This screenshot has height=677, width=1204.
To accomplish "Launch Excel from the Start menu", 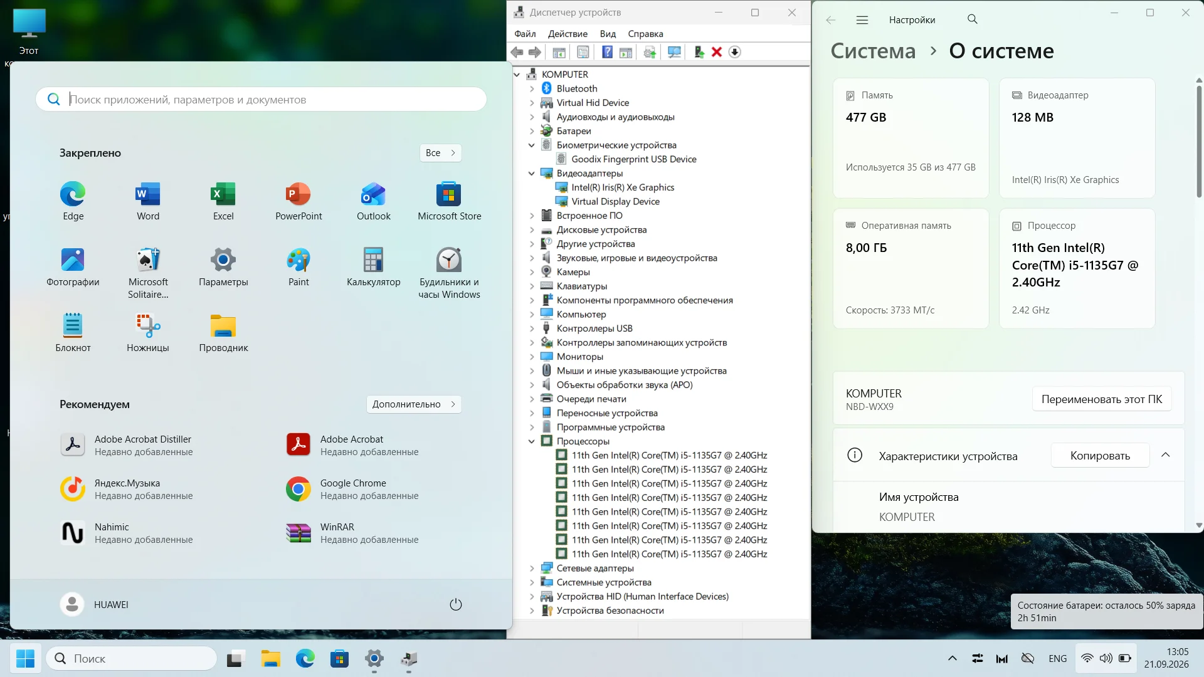I will [x=223, y=201].
